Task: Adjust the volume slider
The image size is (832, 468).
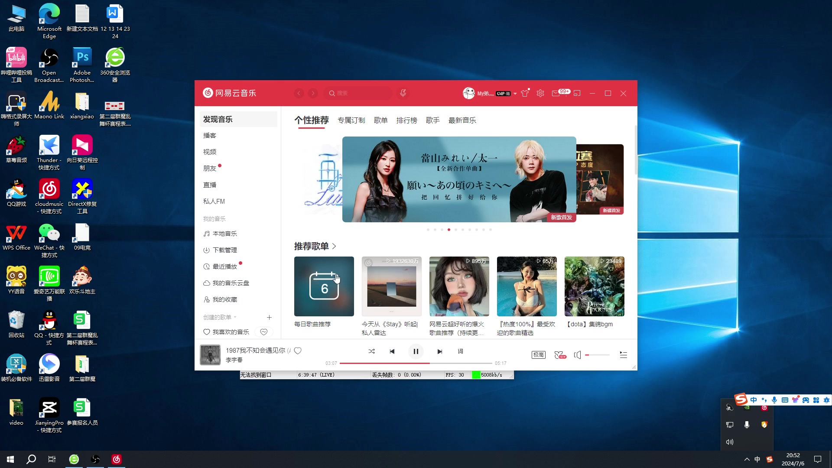Action: point(598,355)
